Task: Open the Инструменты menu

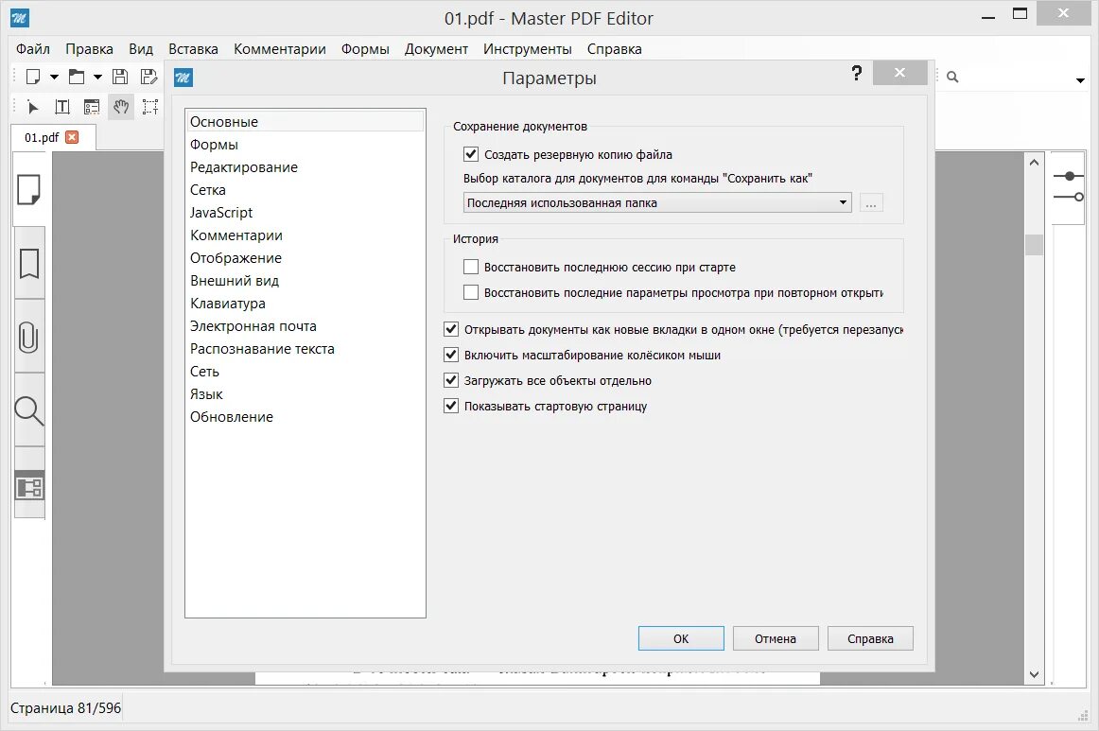Action: click(x=527, y=49)
